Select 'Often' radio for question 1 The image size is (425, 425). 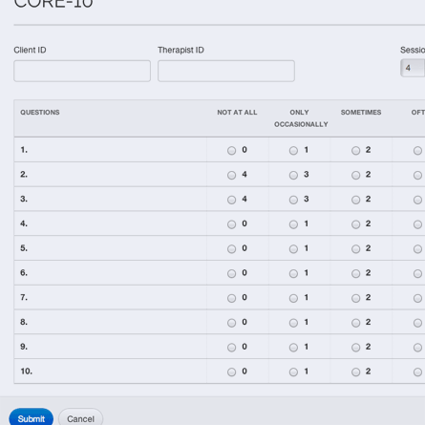417,151
